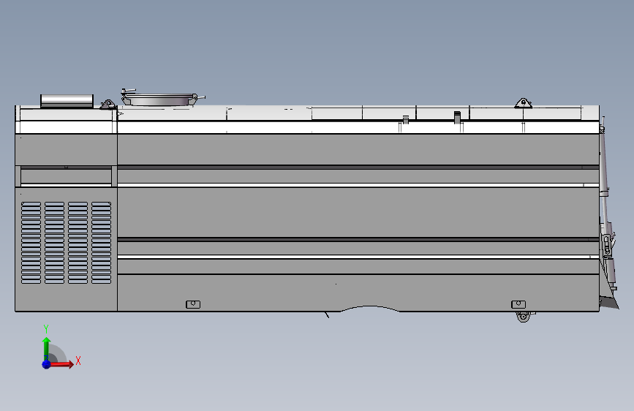Click the green Y axis arrow of the triad
This screenshot has height=411, width=634.
[47, 348]
